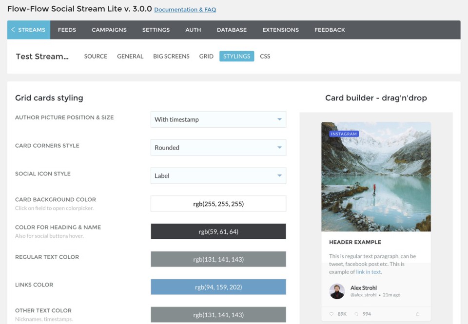Open the Social Icon Style dropdown
This screenshot has height=324, width=468.
(x=218, y=176)
